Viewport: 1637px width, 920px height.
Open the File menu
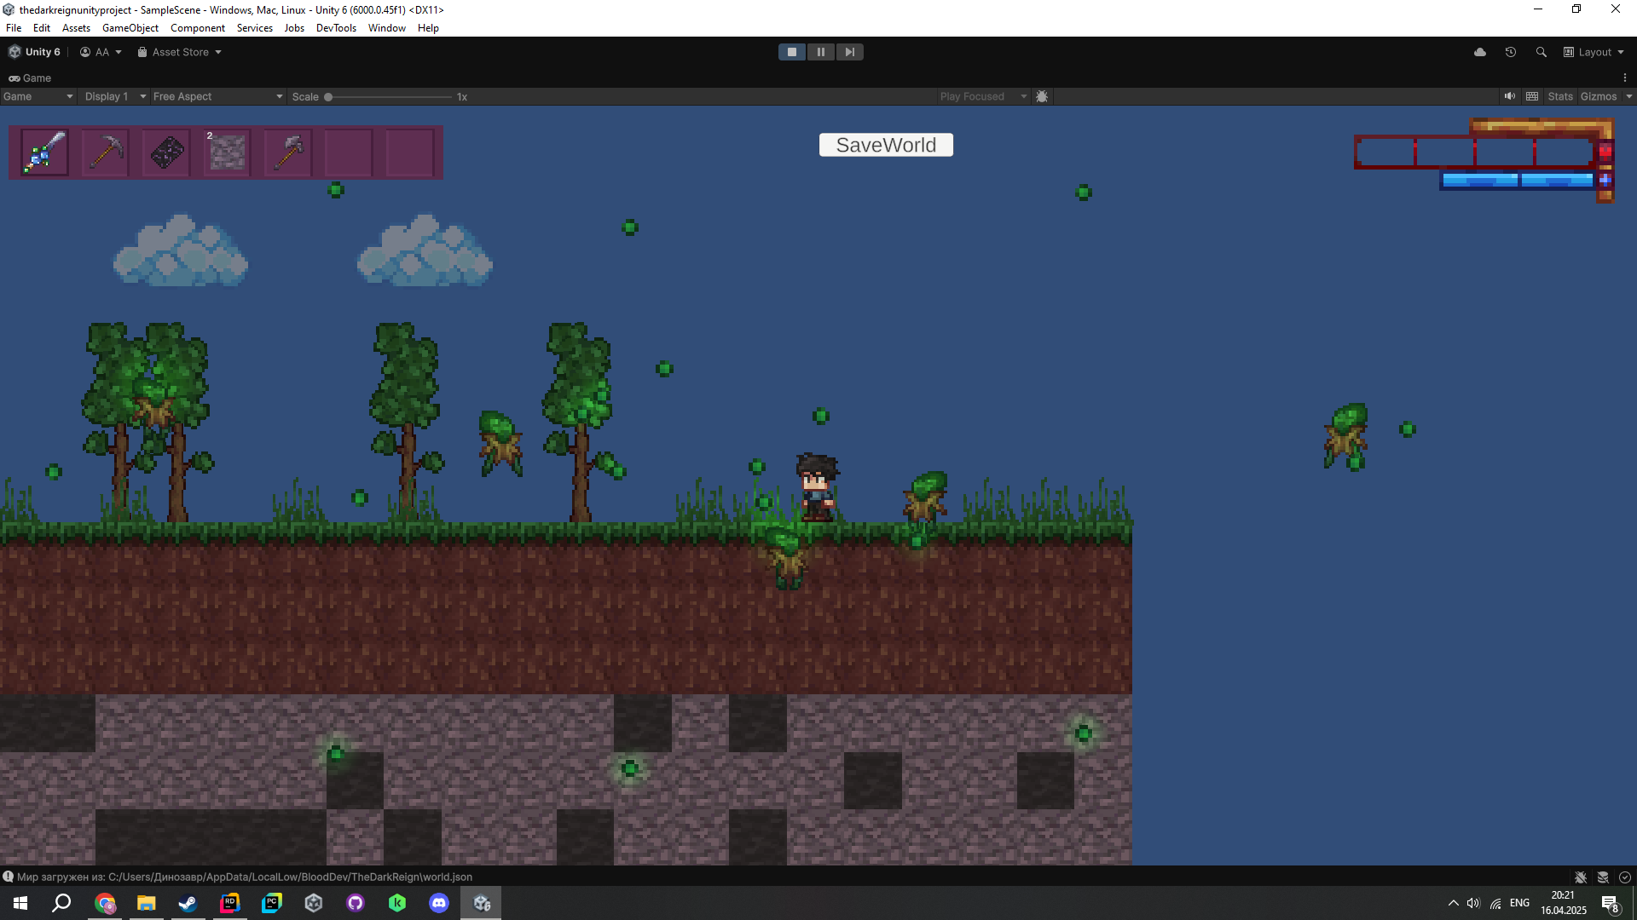(x=14, y=28)
